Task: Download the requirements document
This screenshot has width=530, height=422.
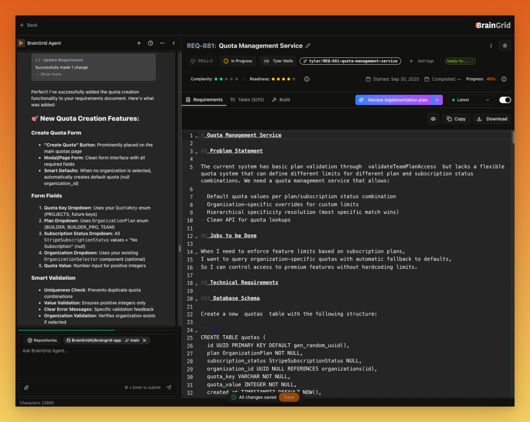Action: coord(492,119)
